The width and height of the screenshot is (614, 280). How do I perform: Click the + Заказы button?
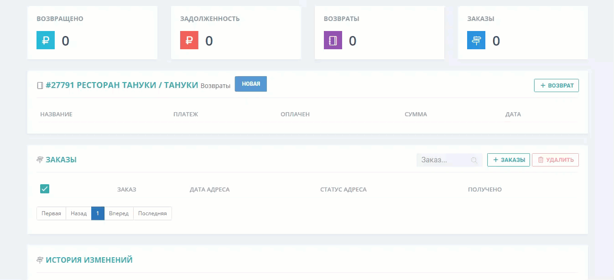[x=509, y=160]
